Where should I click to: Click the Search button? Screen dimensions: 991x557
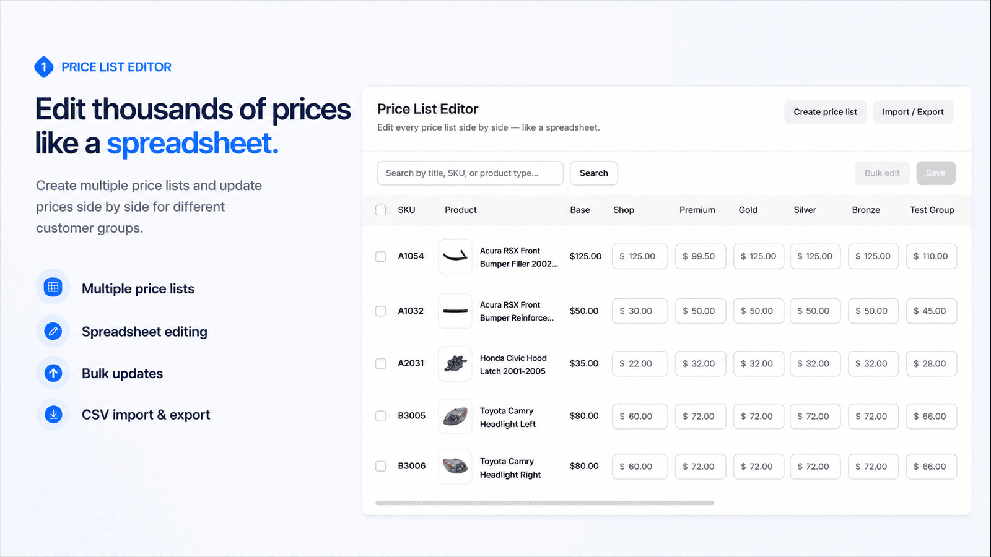point(594,173)
